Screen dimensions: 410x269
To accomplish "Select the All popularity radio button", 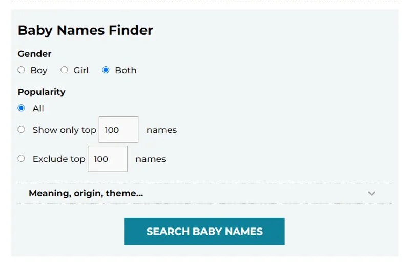I will click(21, 108).
